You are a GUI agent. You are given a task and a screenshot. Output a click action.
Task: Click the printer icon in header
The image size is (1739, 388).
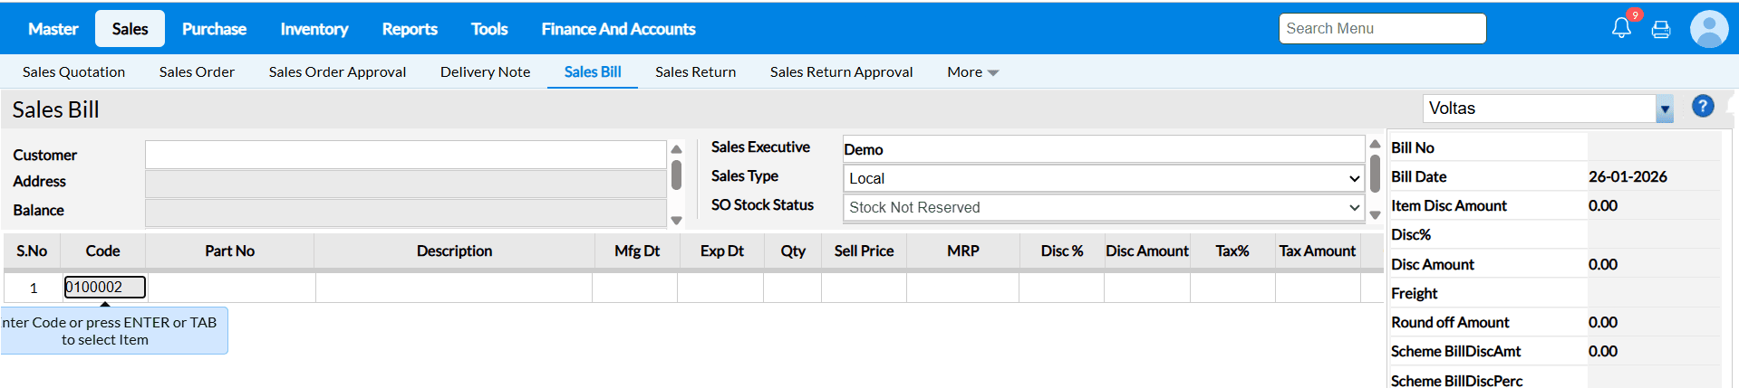click(x=1661, y=30)
